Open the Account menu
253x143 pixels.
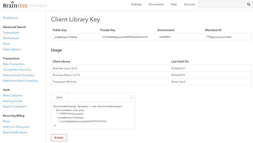tap(189, 4)
